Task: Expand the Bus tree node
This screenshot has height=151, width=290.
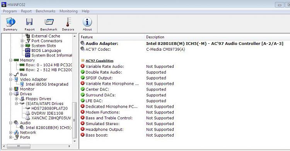Action: (x=10, y=74)
